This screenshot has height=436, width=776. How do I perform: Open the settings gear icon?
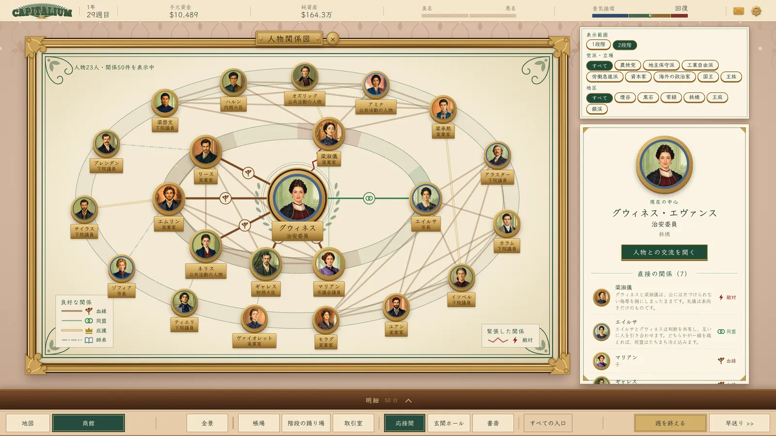click(x=756, y=11)
